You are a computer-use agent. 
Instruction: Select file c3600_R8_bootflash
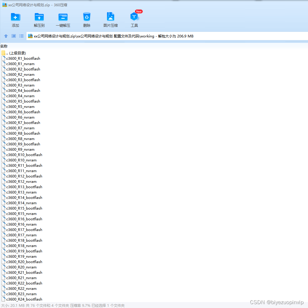(x=21, y=133)
